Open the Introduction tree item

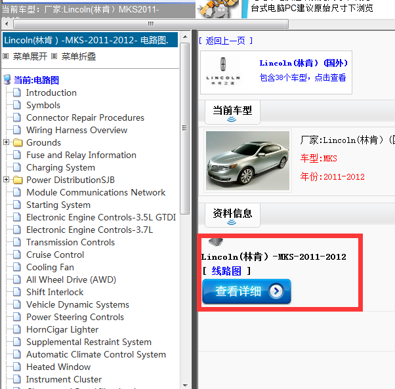tap(51, 92)
